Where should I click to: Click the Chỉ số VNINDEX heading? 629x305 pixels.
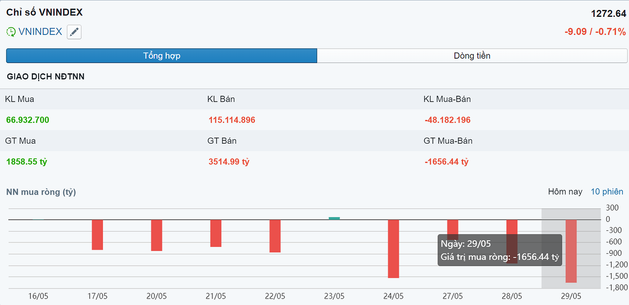(44, 13)
